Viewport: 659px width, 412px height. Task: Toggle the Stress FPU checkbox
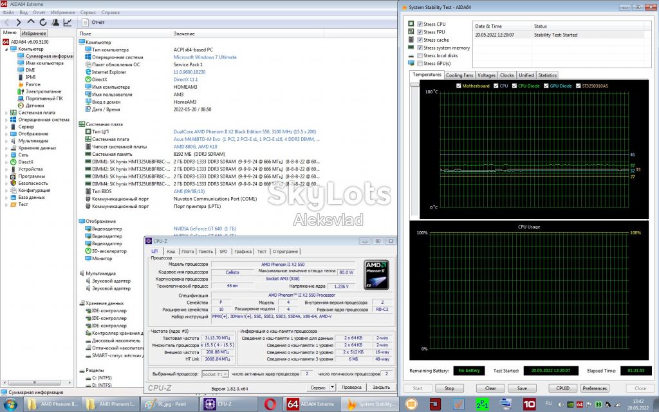(420, 32)
